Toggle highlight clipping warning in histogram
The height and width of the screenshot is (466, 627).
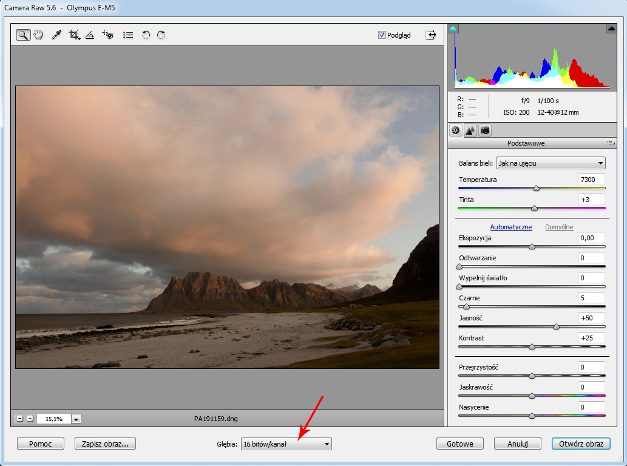[611, 29]
